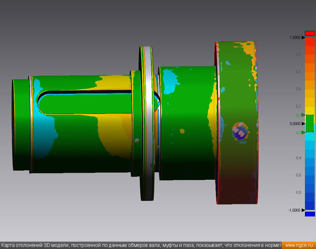Click the "0,0000" nominal value label

tap(295, 124)
